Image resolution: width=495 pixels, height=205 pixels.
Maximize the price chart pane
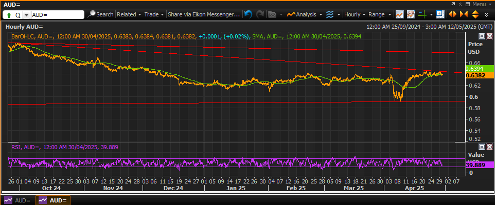point(482,36)
